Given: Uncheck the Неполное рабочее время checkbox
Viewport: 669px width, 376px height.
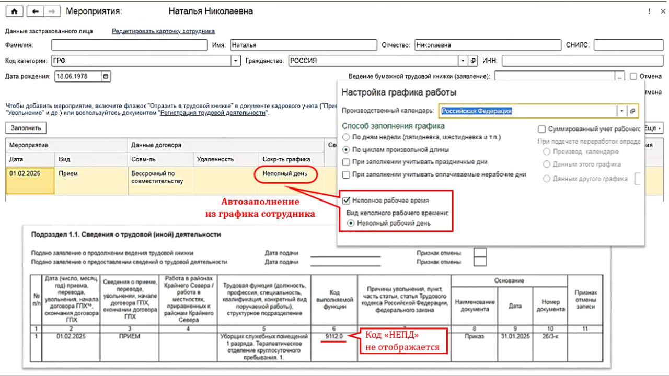Looking at the screenshot, I should point(346,201).
